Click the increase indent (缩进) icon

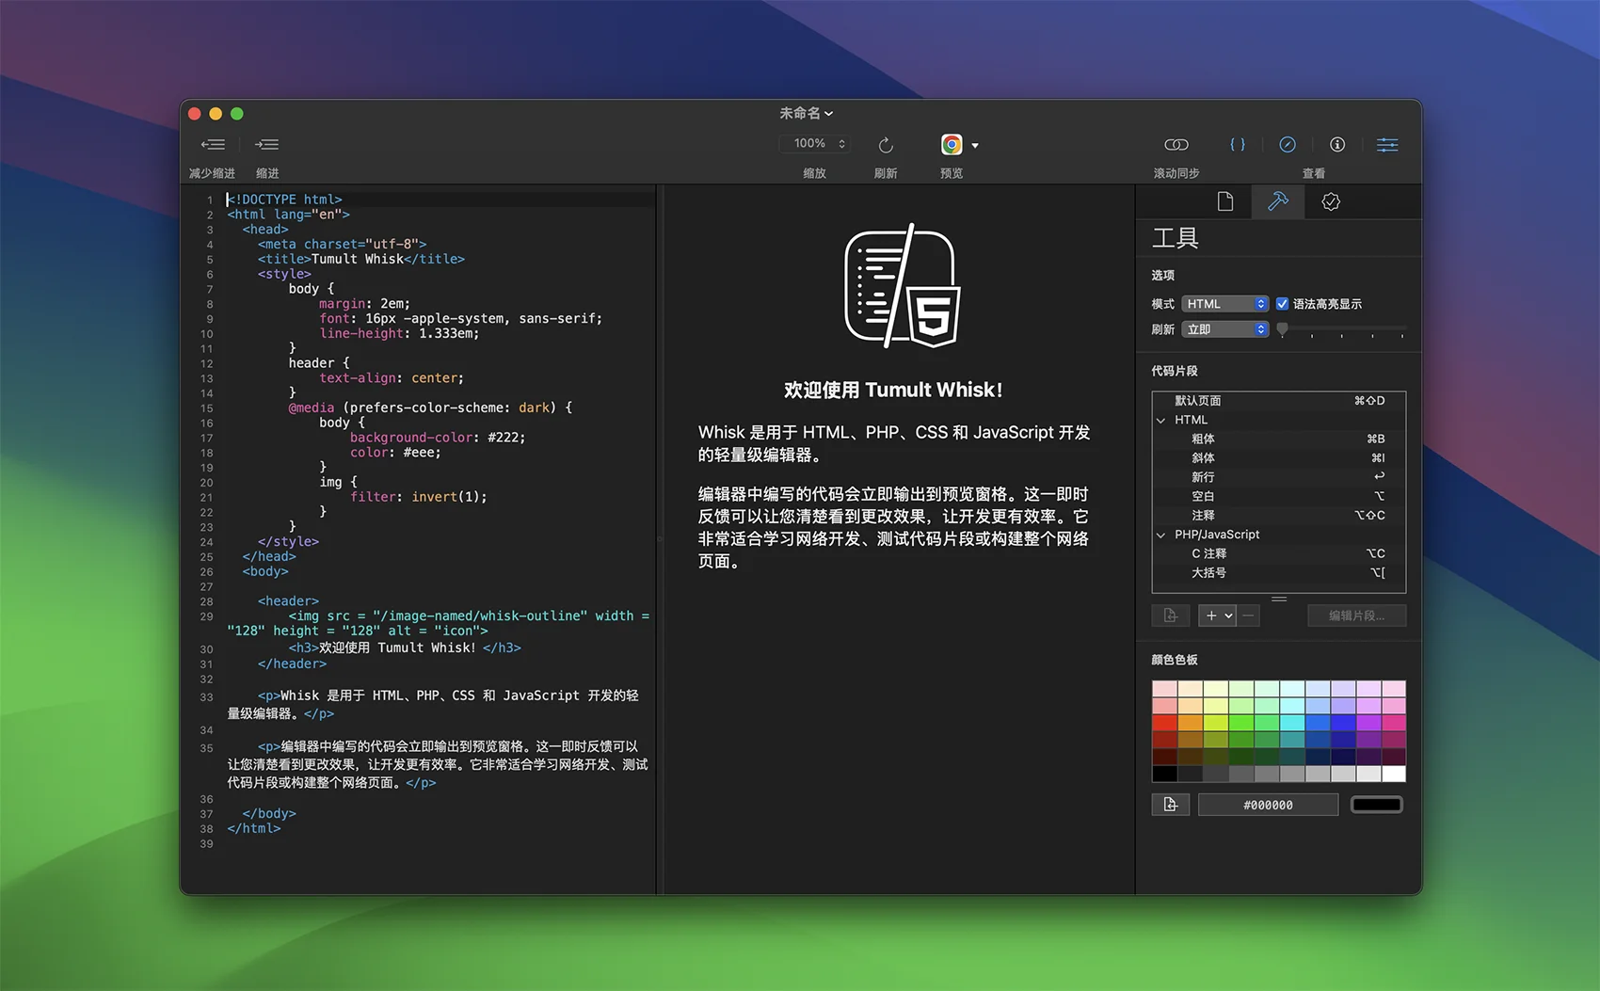click(266, 145)
